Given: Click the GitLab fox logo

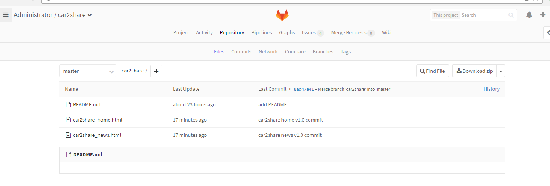Looking at the screenshot, I should coord(282,15).
